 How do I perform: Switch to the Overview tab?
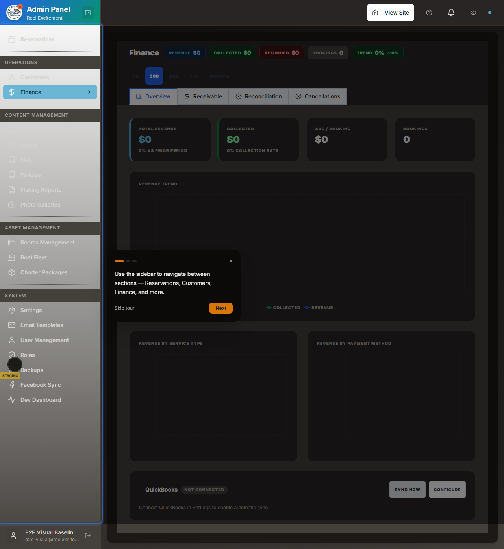point(153,96)
